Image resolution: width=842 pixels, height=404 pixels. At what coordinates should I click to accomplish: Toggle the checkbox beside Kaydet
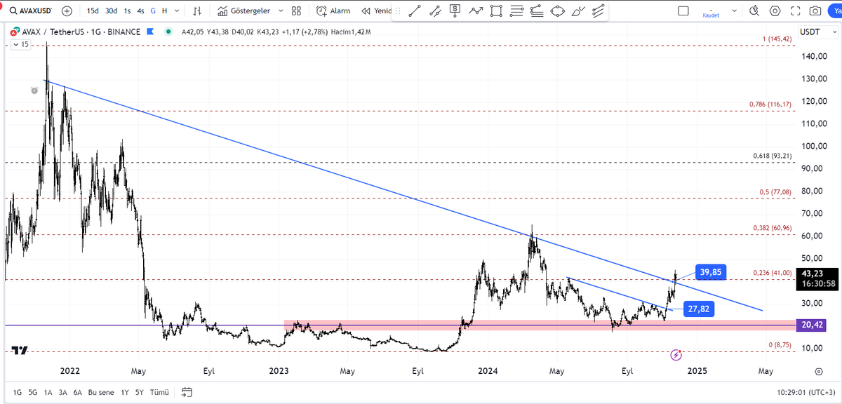[x=682, y=11]
